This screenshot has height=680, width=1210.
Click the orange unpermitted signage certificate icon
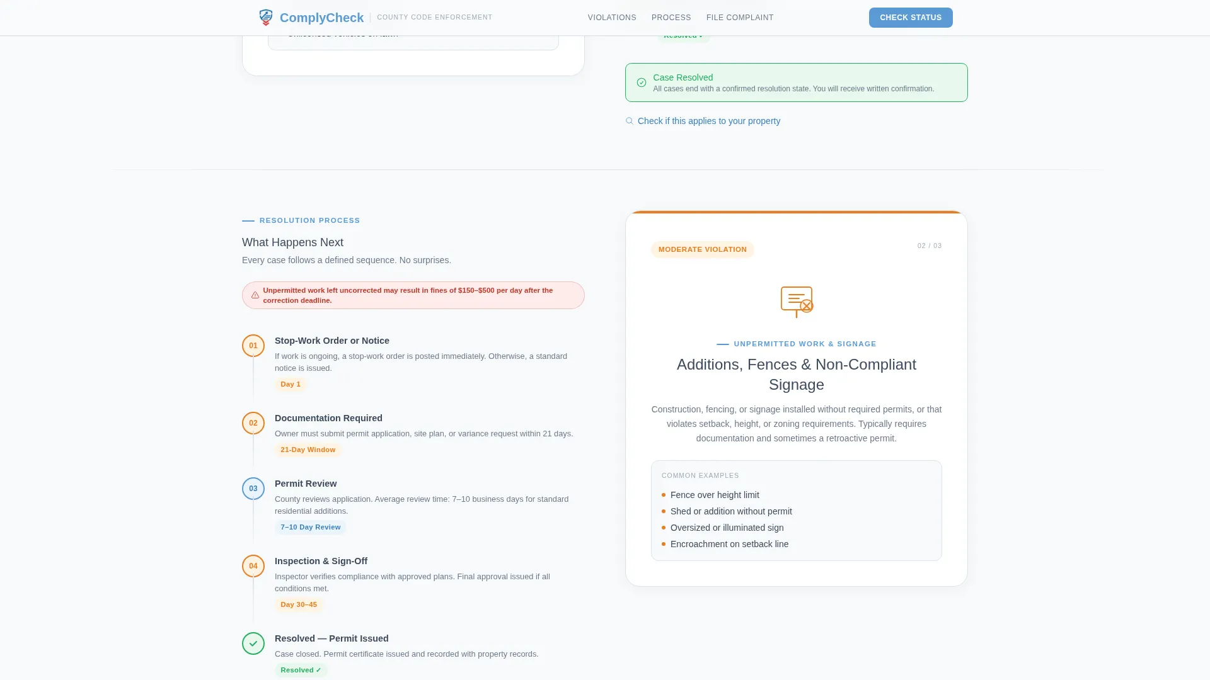(797, 302)
